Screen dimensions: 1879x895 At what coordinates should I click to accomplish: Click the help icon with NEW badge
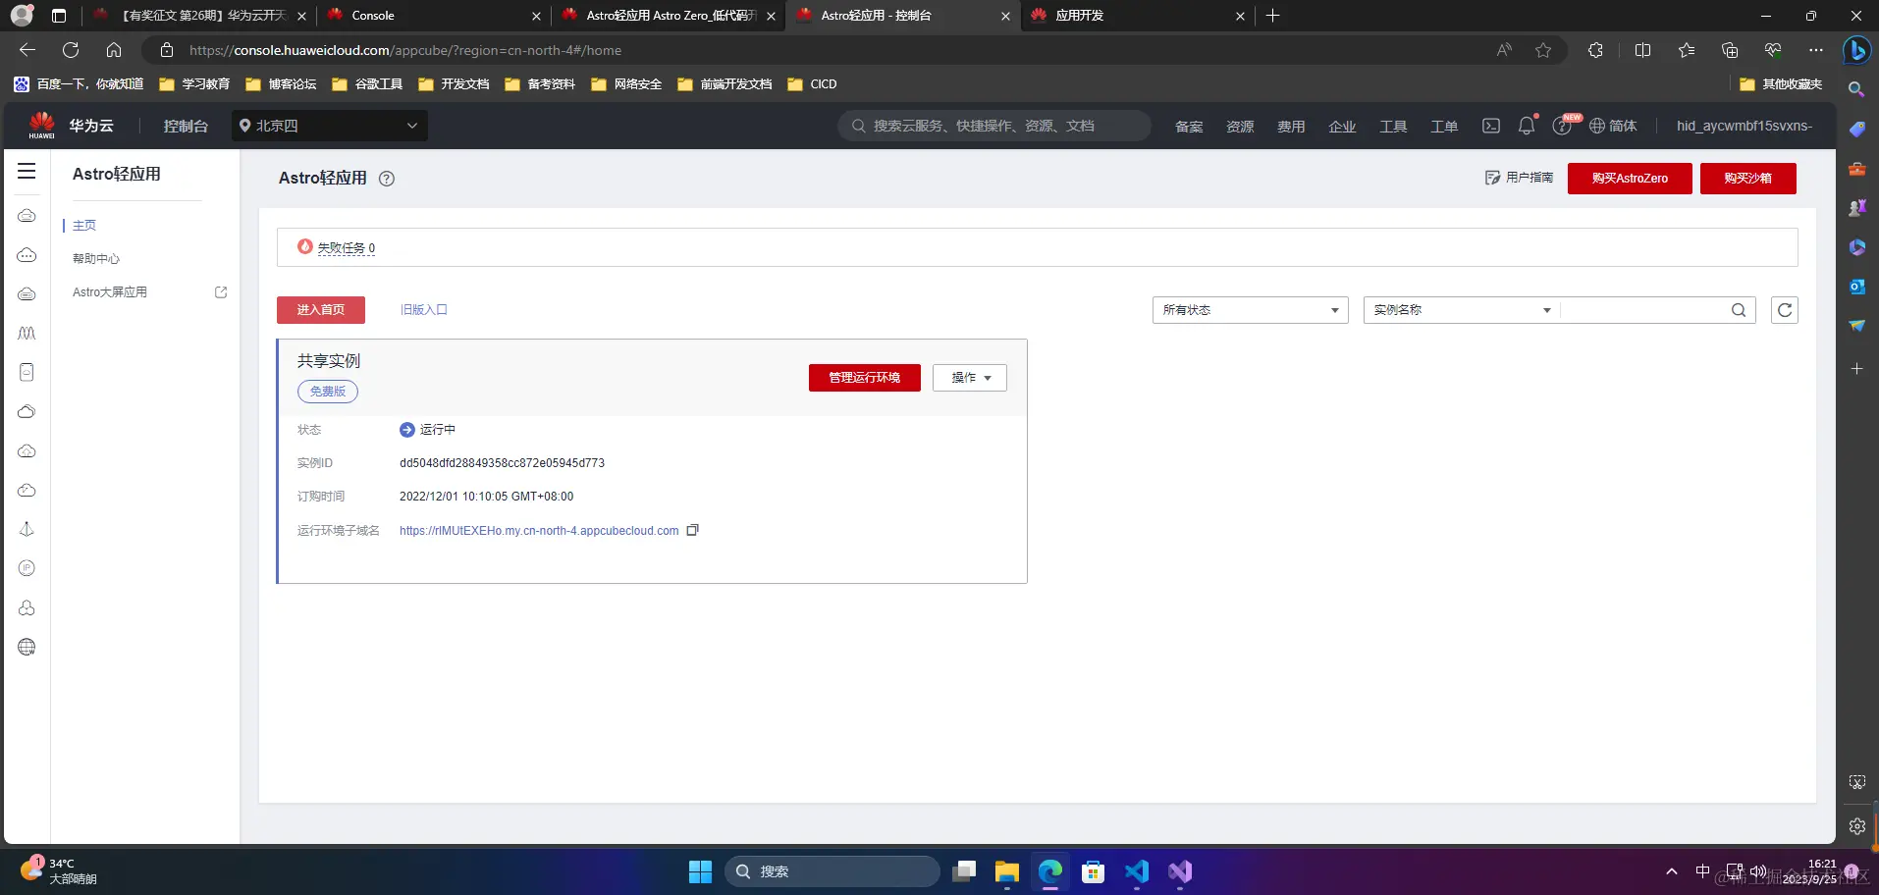pos(1562,126)
